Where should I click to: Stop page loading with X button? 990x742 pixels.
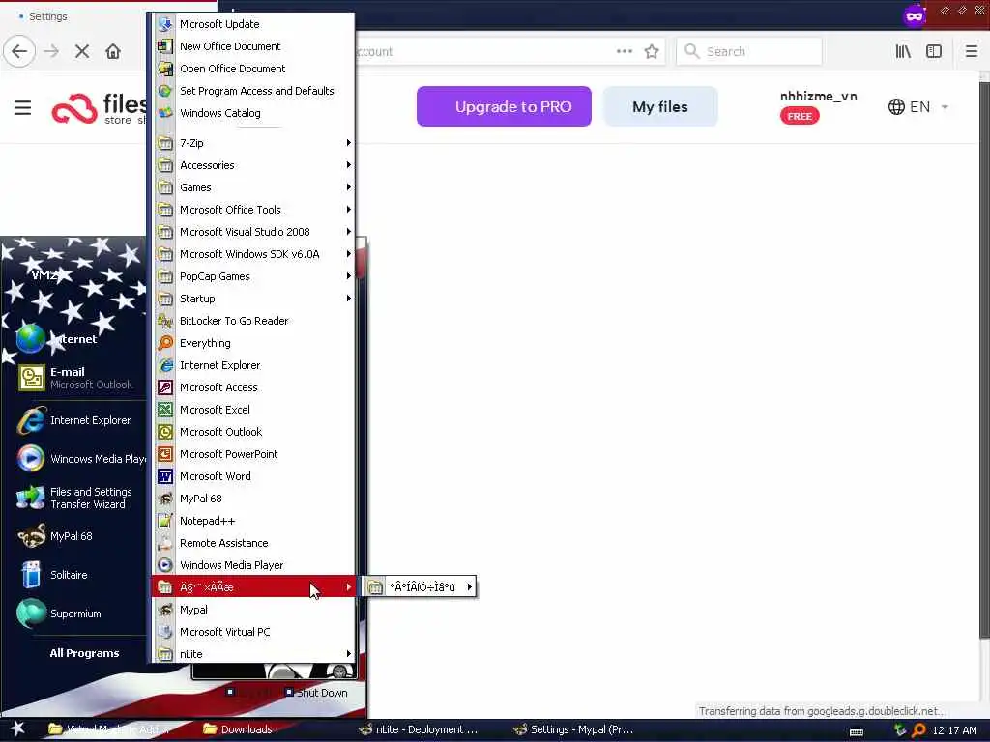pyautogui.click(x=82, y=51)
